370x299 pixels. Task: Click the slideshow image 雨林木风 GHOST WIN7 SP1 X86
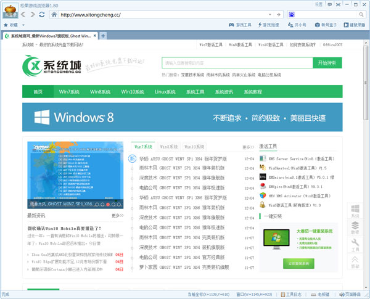pos(75,175)
